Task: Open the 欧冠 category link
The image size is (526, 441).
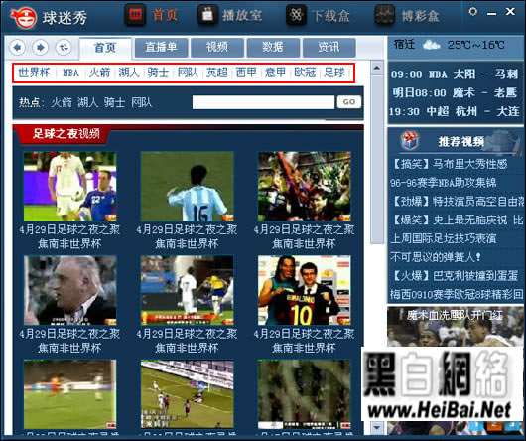Action: pyautogui.click(x=305, y=73)
